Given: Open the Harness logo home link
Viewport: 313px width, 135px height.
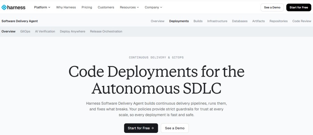Looking at the screenshot, I should 13,7.
